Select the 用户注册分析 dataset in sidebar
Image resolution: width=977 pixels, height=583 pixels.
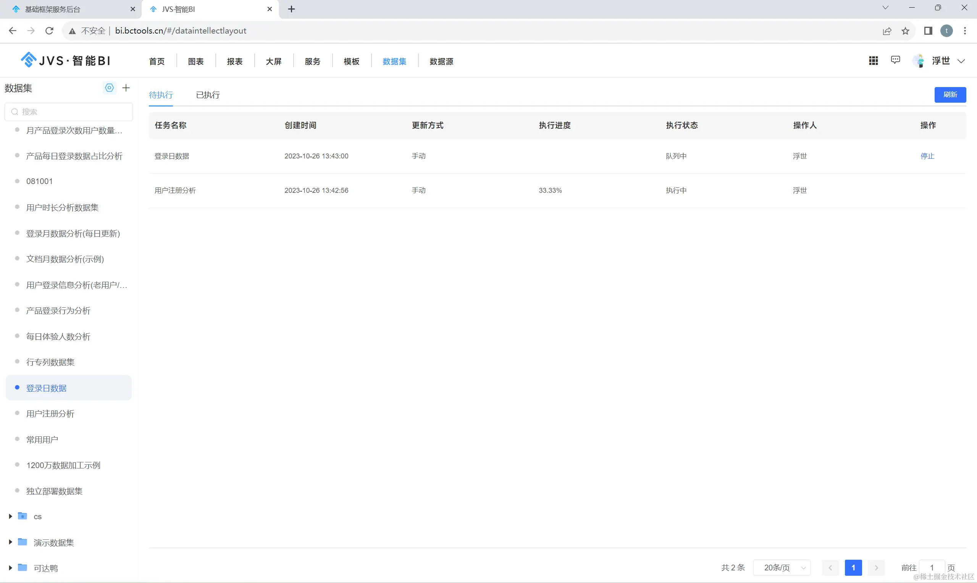pos(50,414)
